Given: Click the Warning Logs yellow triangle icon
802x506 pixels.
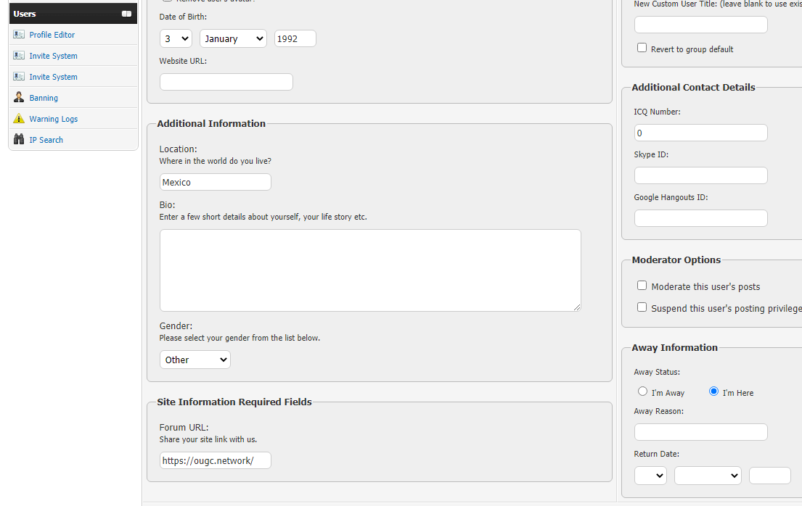Looking at the screenshot, I should pyautogui.click(x=19, y=119).
